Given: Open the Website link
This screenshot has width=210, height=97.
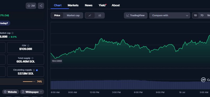Looking at the screenshot, I should (x=10, y=92).
